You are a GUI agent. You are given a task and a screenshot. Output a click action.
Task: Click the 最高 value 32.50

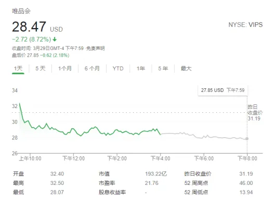pyautogui.click(x=57, y=183)
